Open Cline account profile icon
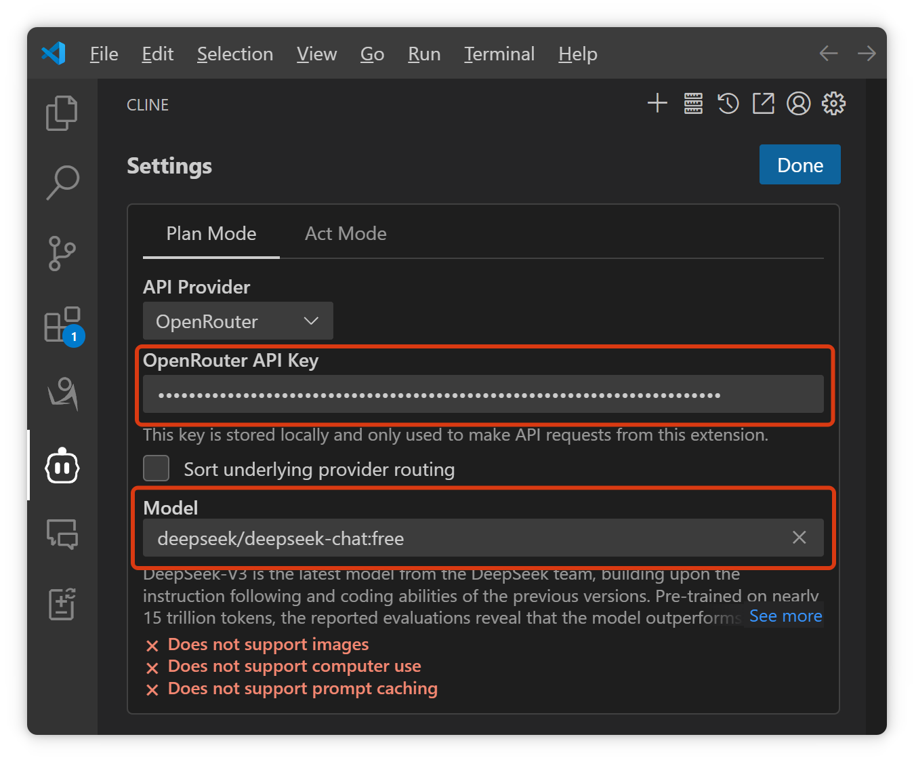Screen dimensions: 914x762 point(798,104)
